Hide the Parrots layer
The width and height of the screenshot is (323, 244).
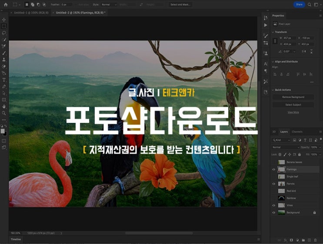[274, 184]
